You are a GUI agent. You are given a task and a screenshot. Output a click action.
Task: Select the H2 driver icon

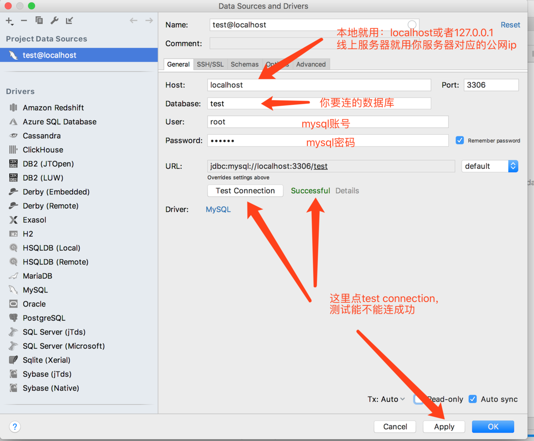point(14,234)
